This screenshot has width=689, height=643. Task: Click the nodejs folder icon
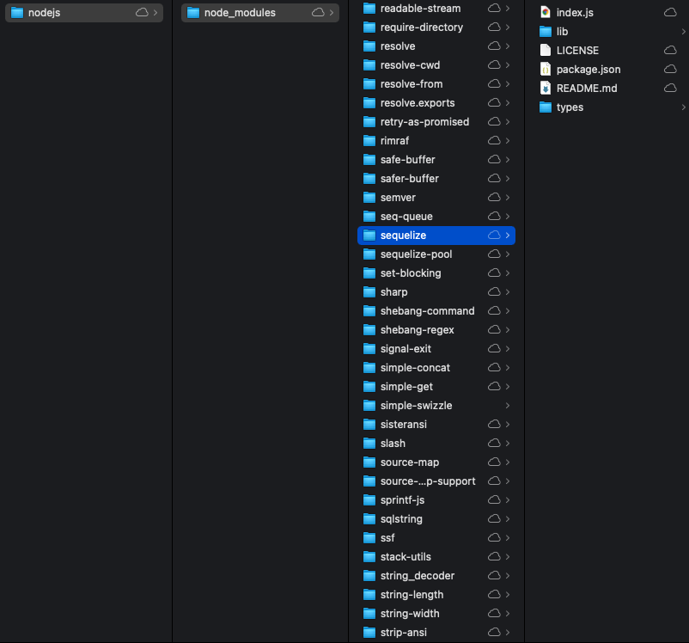pyautogui.click(x=16, y=13)
